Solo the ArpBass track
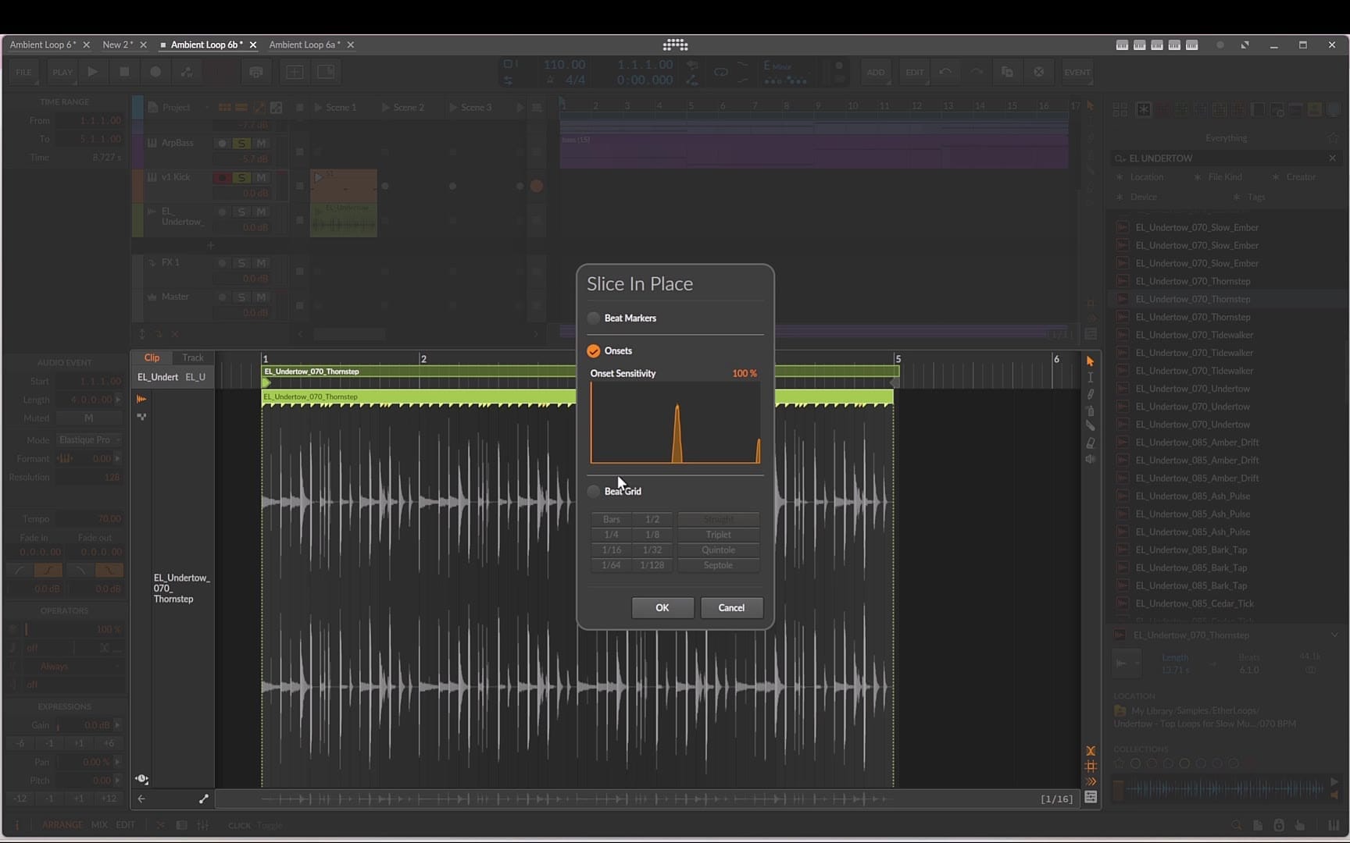 [x=242, y=143]
